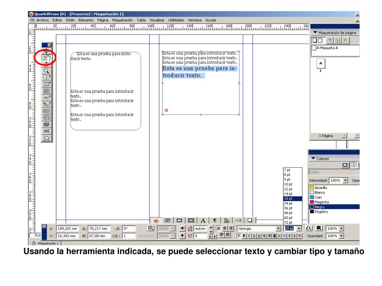Collapse the Colores palette
Viewport: 382px width, 286px height.
pyautogui.click(x=313, y=158)
